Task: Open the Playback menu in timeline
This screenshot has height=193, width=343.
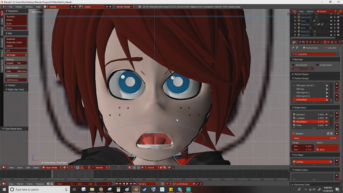Action: pyautogui.click(x=40, y=184)
